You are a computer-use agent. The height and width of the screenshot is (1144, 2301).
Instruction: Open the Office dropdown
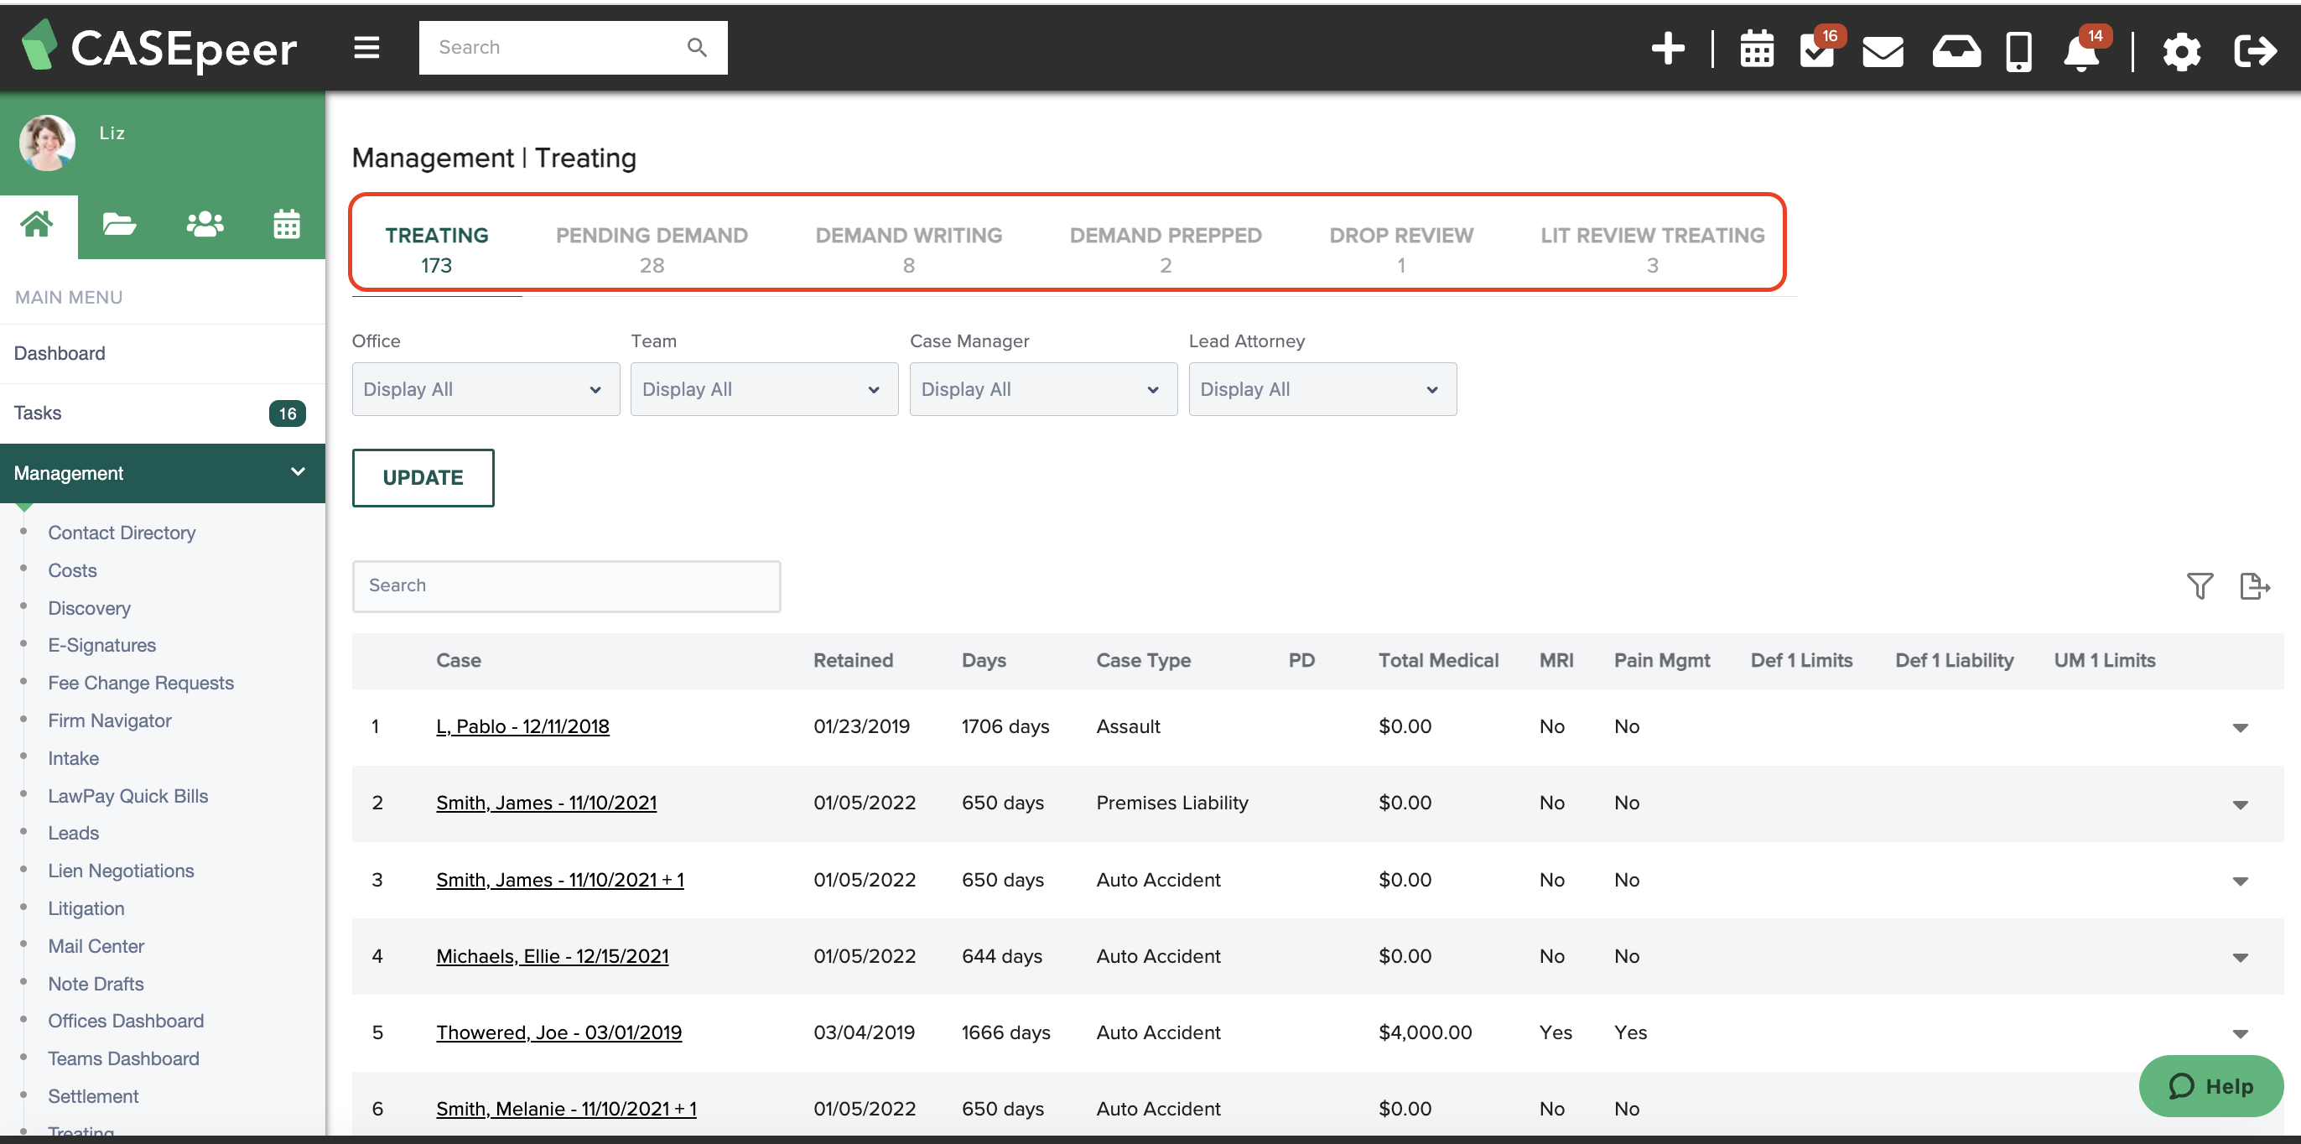click(x=485, y=389)
